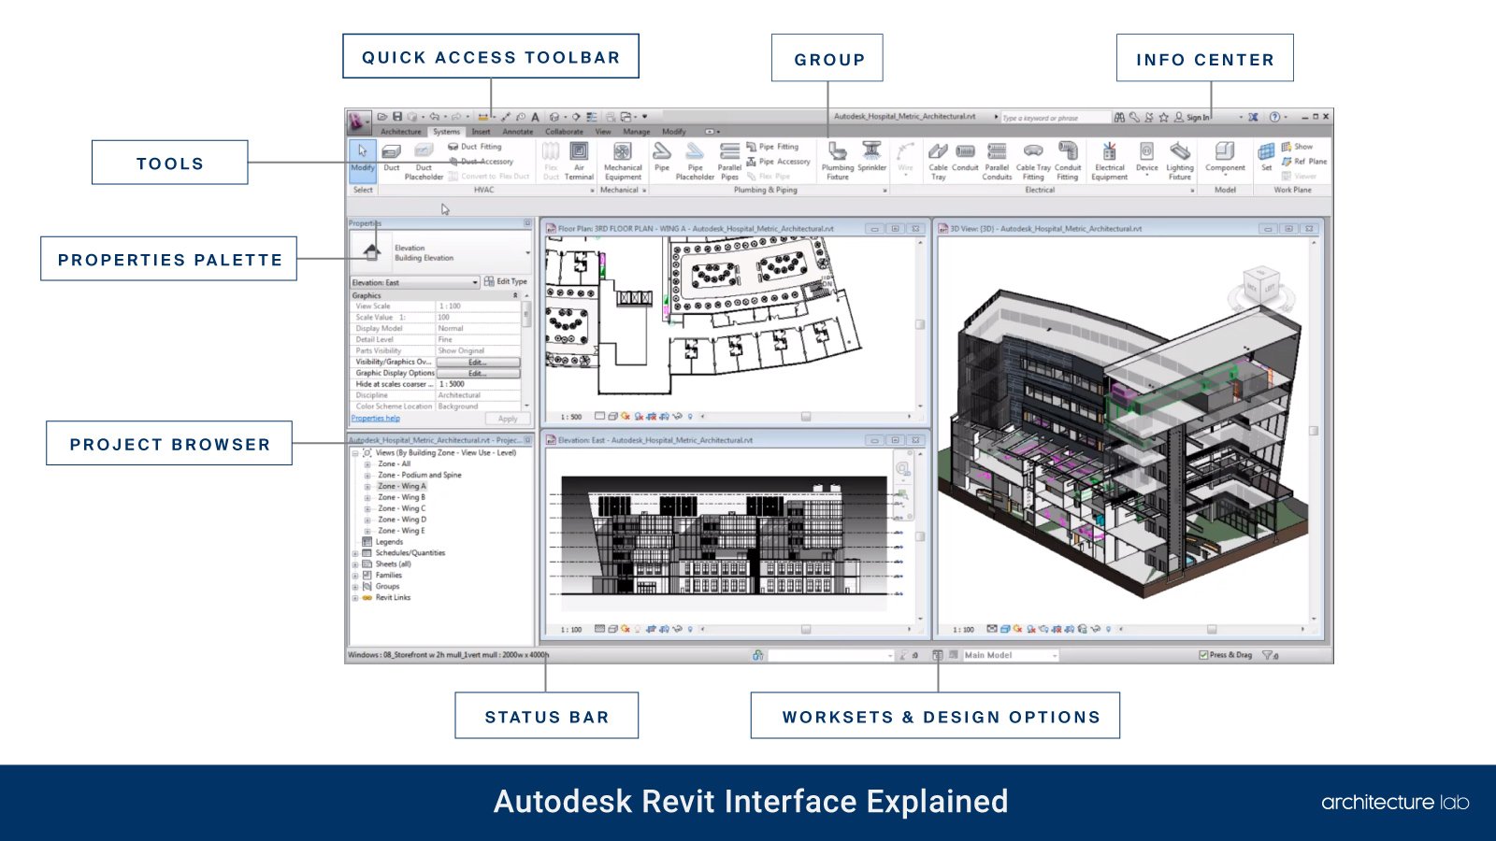Screen dimensions: 1496x841
Task: Open the Properties help link
Action: (x=376, y=419)
